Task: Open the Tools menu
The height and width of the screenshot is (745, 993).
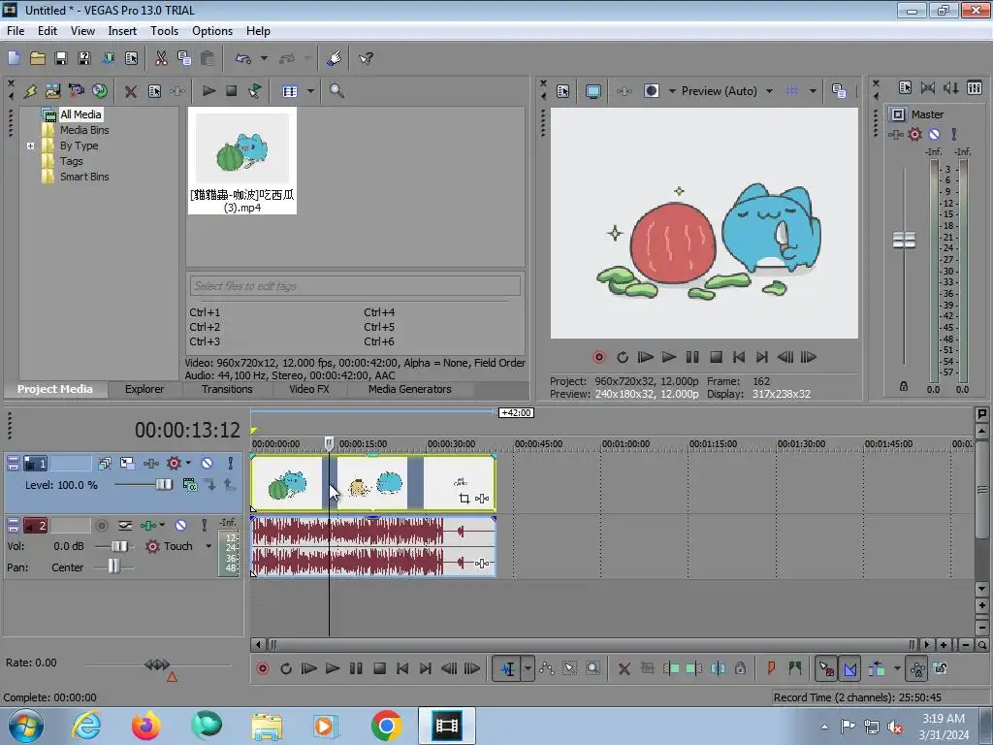Action: point(164,30)
